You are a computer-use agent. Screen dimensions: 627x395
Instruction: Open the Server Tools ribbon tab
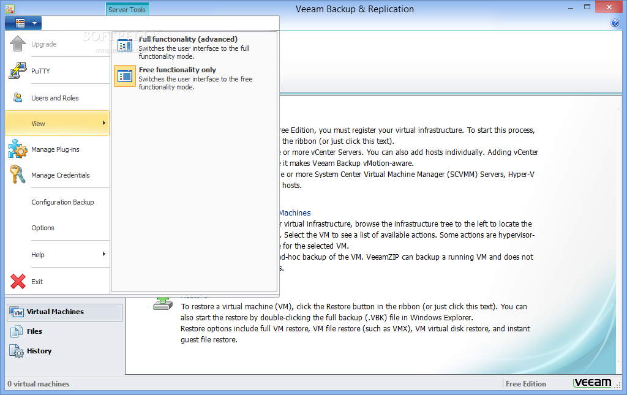(127, 10)
